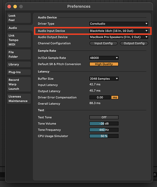Open the Library preferences tab

tap(19, 64)
